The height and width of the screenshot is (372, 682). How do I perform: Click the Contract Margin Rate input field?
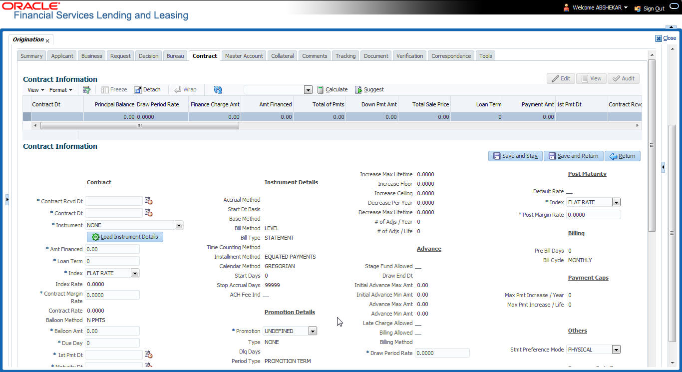pos(112,295)
